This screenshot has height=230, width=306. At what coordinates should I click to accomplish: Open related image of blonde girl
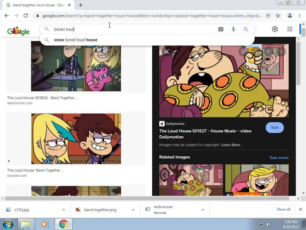pyautogui.click(x=257, y=180)
